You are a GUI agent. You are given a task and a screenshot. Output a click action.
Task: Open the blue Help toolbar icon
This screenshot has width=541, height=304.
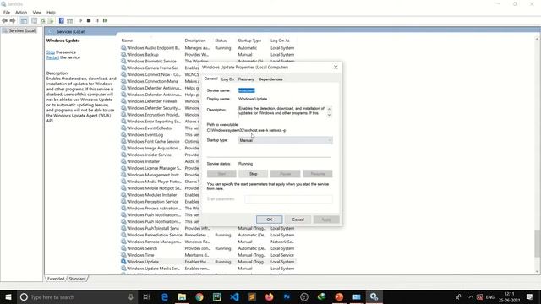pyautogui.click(x=62, y=20)
